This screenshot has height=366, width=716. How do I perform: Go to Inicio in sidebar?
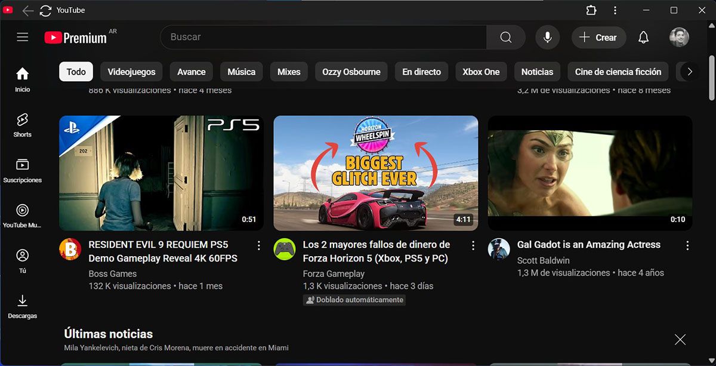point(23,79)
